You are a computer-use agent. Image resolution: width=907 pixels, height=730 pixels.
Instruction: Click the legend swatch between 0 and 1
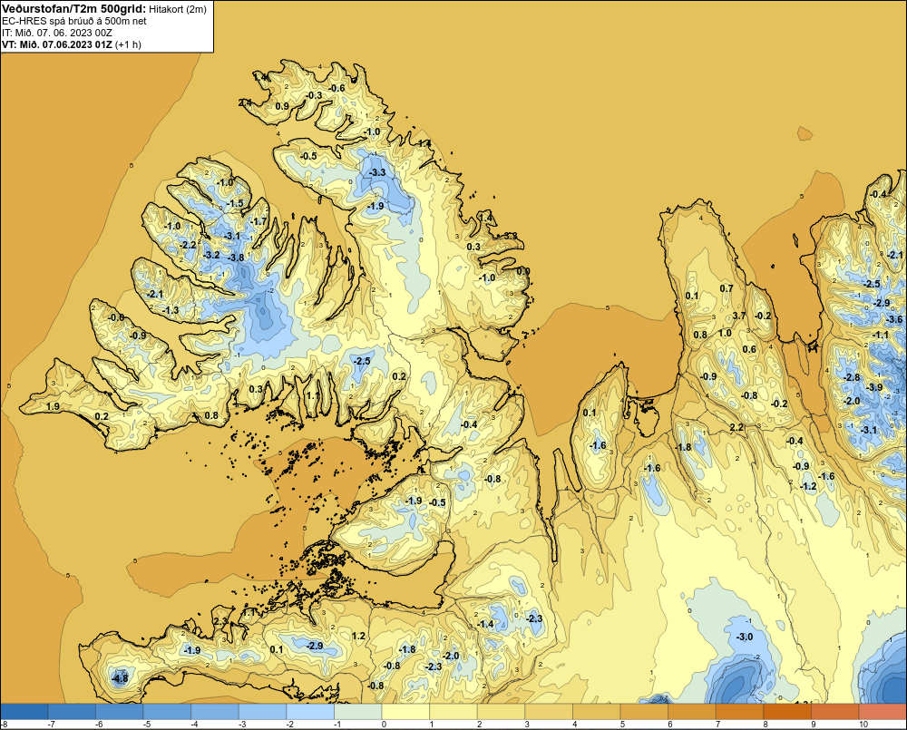click(405, 711)
